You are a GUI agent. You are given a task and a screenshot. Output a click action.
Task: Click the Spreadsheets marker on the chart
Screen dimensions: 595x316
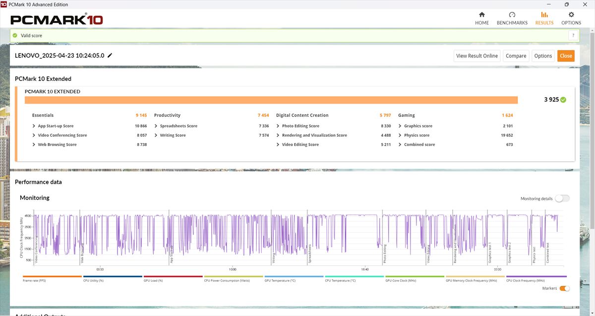click(x=309, y=254)
